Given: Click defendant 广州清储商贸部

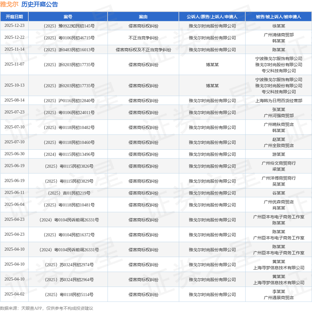Looking at the screenshot, I should tap(278, 35).
